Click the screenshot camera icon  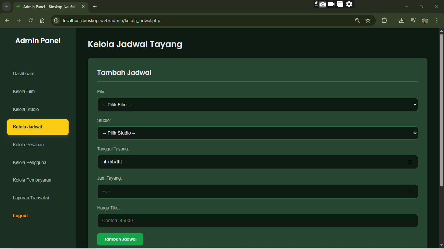[322, 4]
